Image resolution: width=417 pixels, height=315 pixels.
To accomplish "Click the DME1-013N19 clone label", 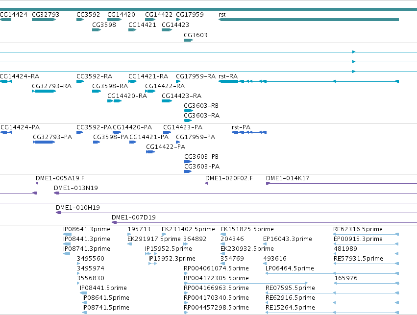I will (76, 188).
